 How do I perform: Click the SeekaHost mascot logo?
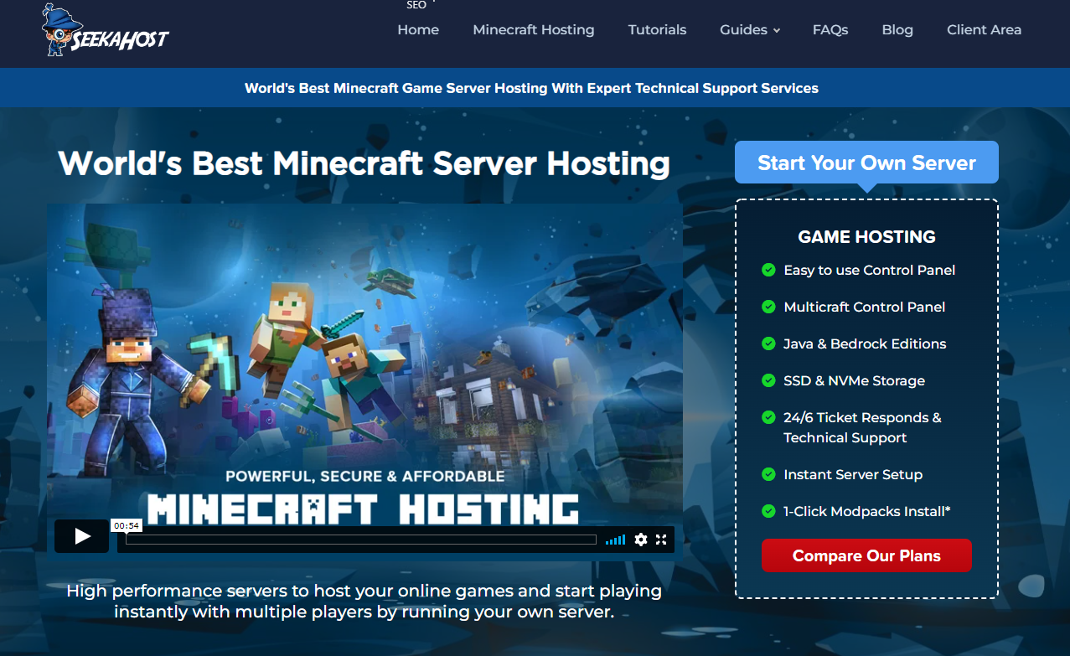[x=59, y=32]
